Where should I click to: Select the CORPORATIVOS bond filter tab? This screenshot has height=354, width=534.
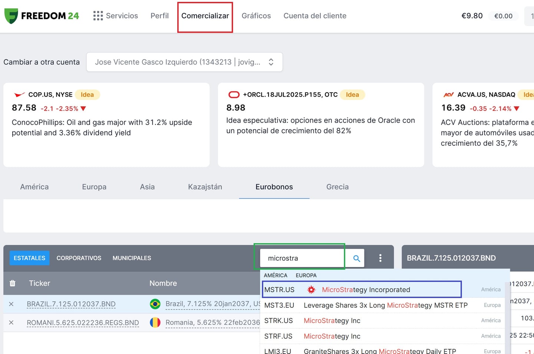click(79, 258)
